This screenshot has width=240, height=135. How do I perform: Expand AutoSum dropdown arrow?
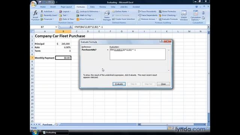(54, 12)
